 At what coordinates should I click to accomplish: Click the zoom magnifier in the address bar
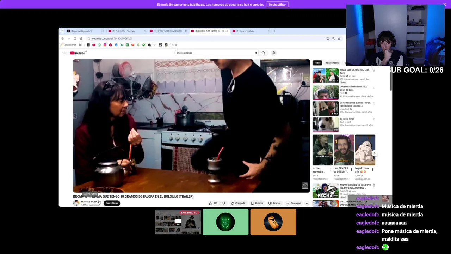pyautogui.click(x=333, y=38)
